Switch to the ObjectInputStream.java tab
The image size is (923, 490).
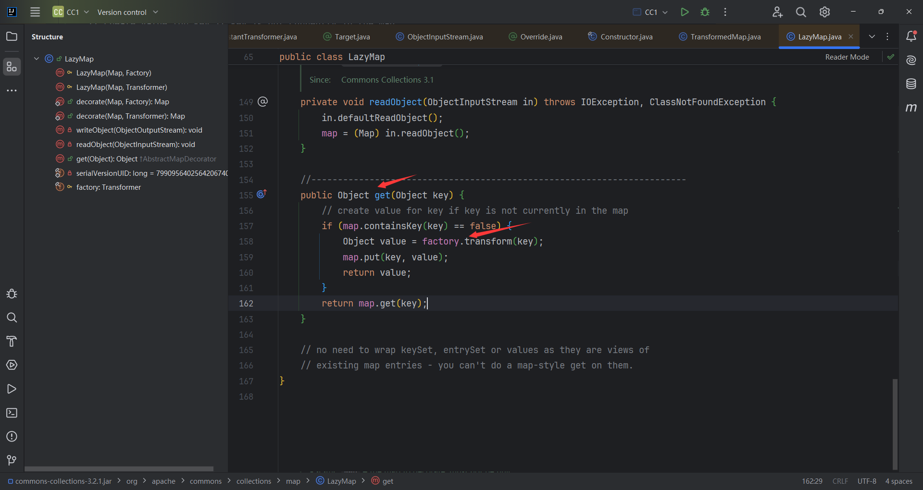(x=439, y=37)
